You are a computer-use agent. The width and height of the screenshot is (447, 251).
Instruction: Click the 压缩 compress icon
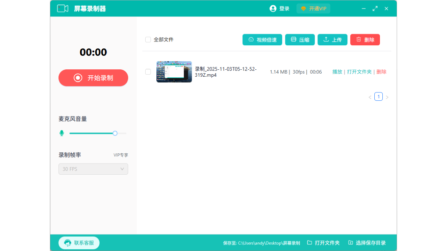[x=293, y=39]
